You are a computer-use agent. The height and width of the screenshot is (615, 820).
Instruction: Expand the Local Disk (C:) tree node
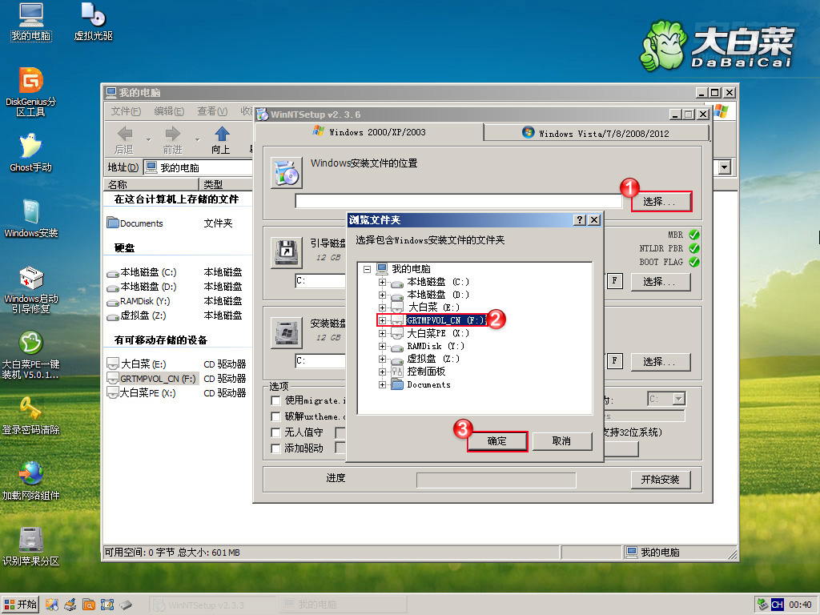coord(382,282)
